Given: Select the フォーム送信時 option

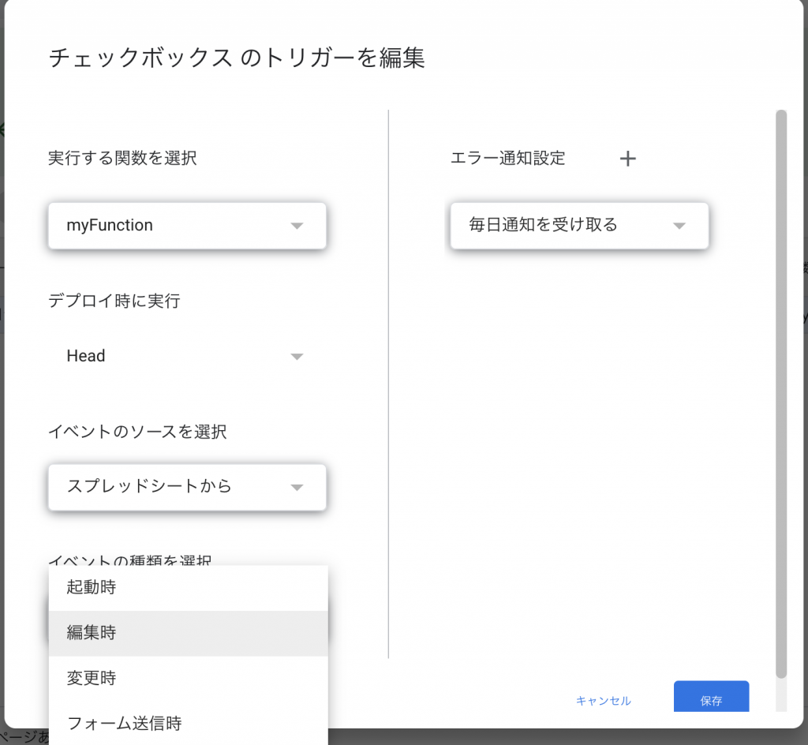Looking at the screenshot, I should (188, 724).
